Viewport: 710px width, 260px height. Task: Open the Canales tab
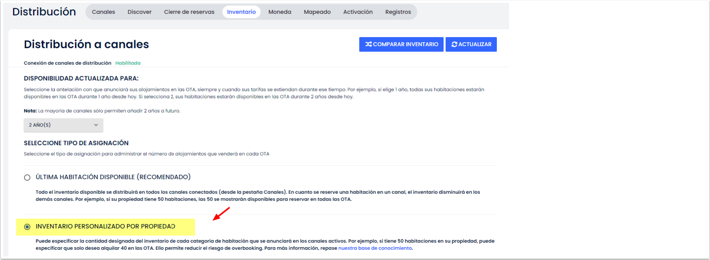103,12
